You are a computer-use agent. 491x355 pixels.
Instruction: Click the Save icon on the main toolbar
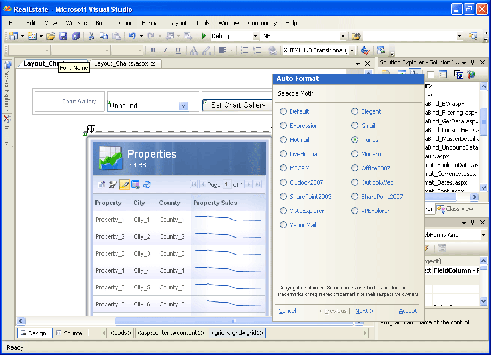pyautogui.click(x=63, y=35)
